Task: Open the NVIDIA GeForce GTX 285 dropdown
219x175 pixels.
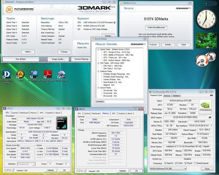Action: [x=168, y=169]
